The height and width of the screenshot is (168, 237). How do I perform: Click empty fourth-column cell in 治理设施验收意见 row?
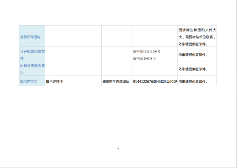(155, 69)
